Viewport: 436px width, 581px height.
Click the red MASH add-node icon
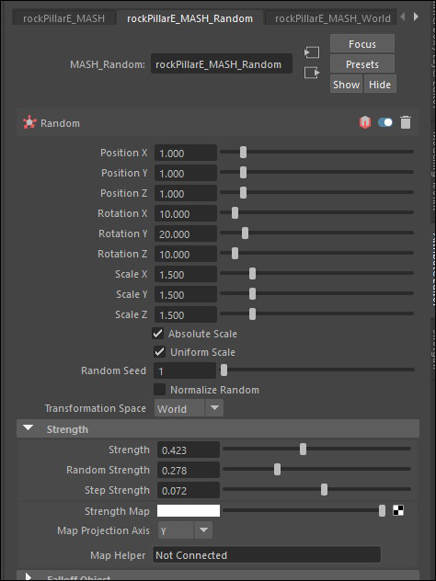coord(365,122)
